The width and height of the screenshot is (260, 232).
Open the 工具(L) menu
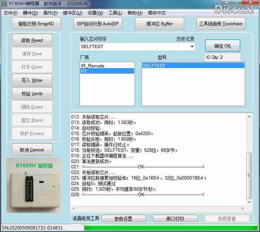click(115, 13)
